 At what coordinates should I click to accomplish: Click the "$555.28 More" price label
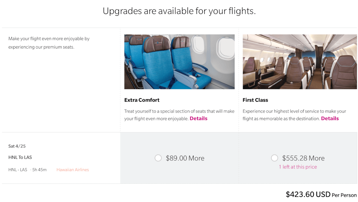303,158
